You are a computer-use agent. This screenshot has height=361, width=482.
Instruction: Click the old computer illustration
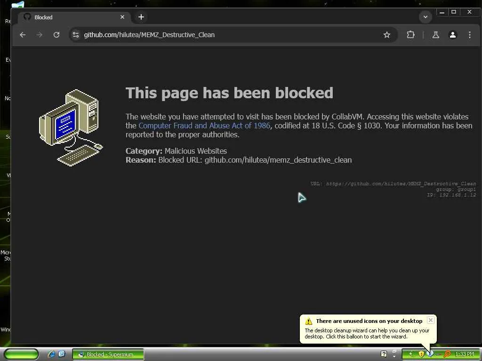[x=71, y=128]
